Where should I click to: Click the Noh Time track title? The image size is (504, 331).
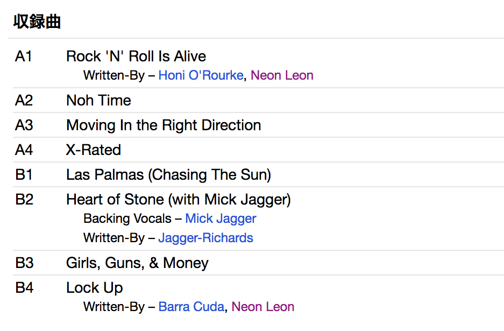(x=98, y=101)
